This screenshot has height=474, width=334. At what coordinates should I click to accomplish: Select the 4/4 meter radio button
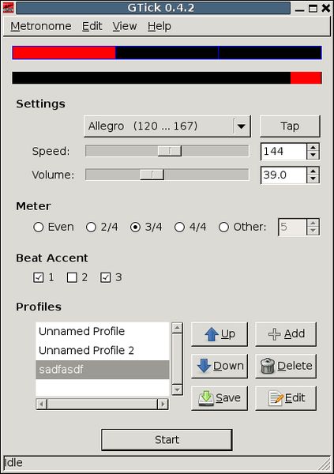pyautogui.click(x=179, y=227)
